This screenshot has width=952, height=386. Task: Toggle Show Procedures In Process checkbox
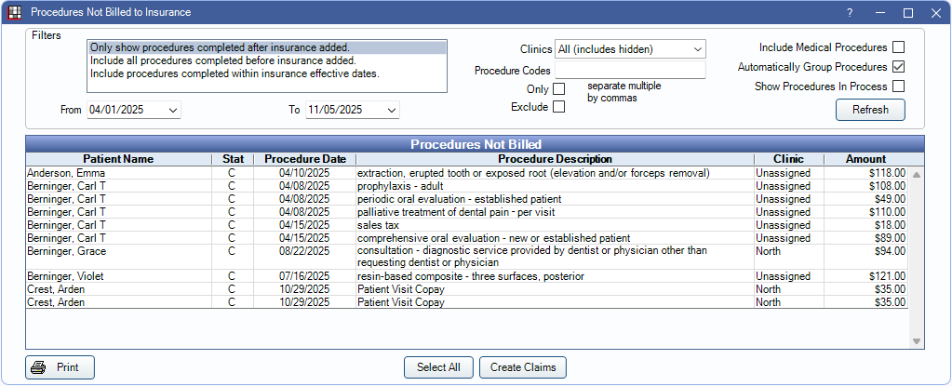tap(898, 87)
